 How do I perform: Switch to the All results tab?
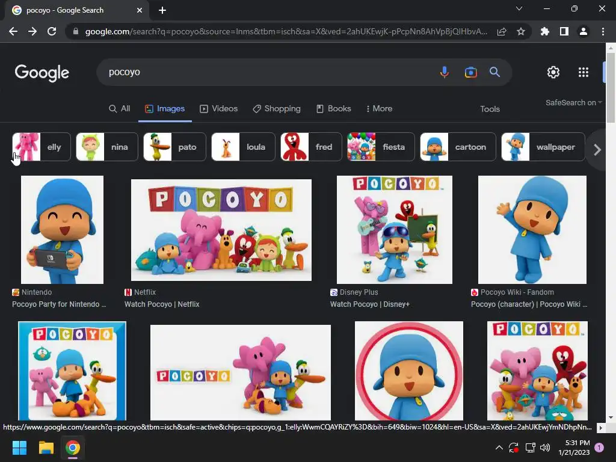click(x=120, y=108)
